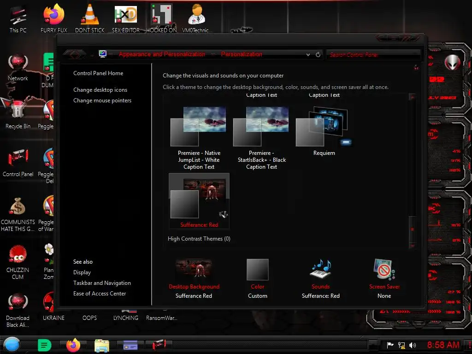Select Premiere StartIsBack+ Black Caption theme
Viewport: 472px width, 354px height.
click(261, 138)
